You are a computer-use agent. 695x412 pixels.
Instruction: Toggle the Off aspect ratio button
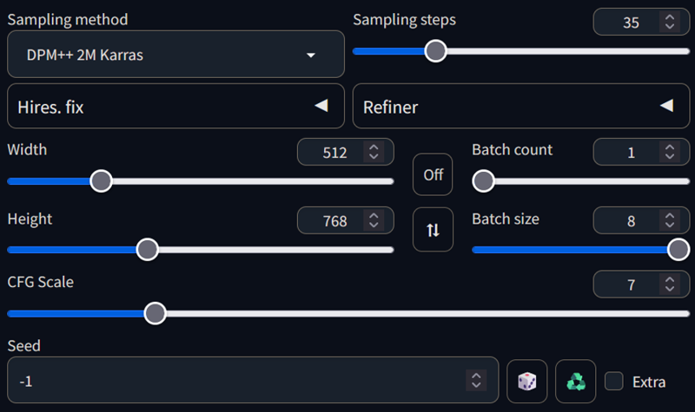point(433,174)
